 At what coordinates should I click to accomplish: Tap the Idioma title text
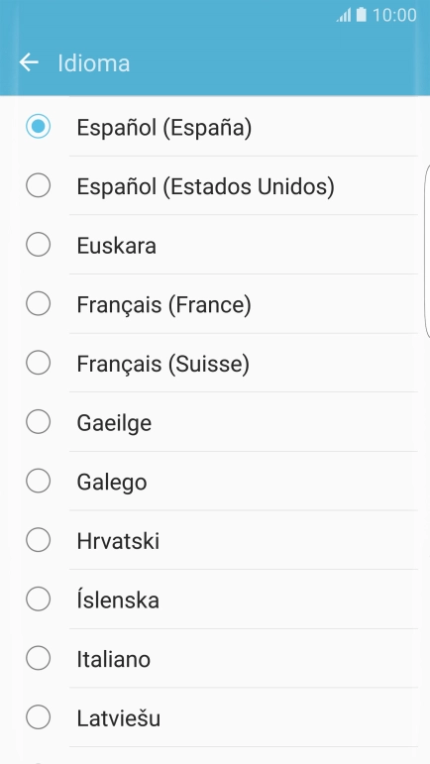93,63
